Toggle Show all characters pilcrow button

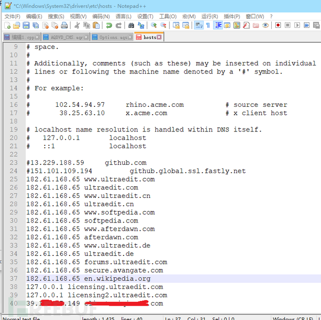pos(208,26)
